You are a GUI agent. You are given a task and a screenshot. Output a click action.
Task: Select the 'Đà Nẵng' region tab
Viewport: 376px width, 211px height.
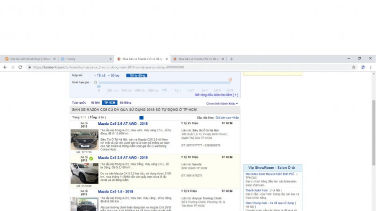coord(125,103)
